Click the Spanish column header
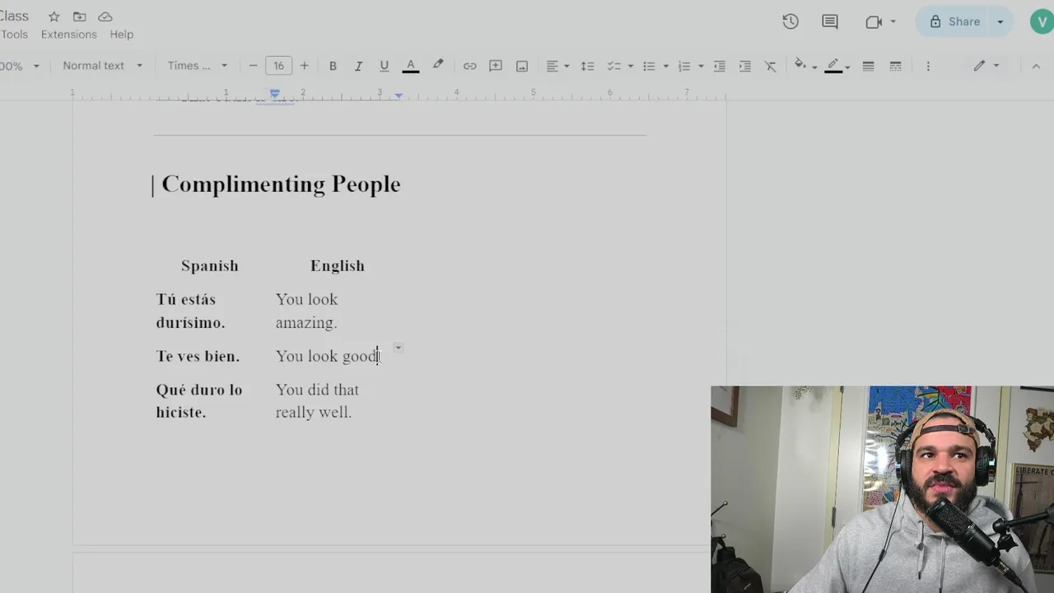This screenshot has width=1054, height=593. pyautogui.click(x=210, y=265)
